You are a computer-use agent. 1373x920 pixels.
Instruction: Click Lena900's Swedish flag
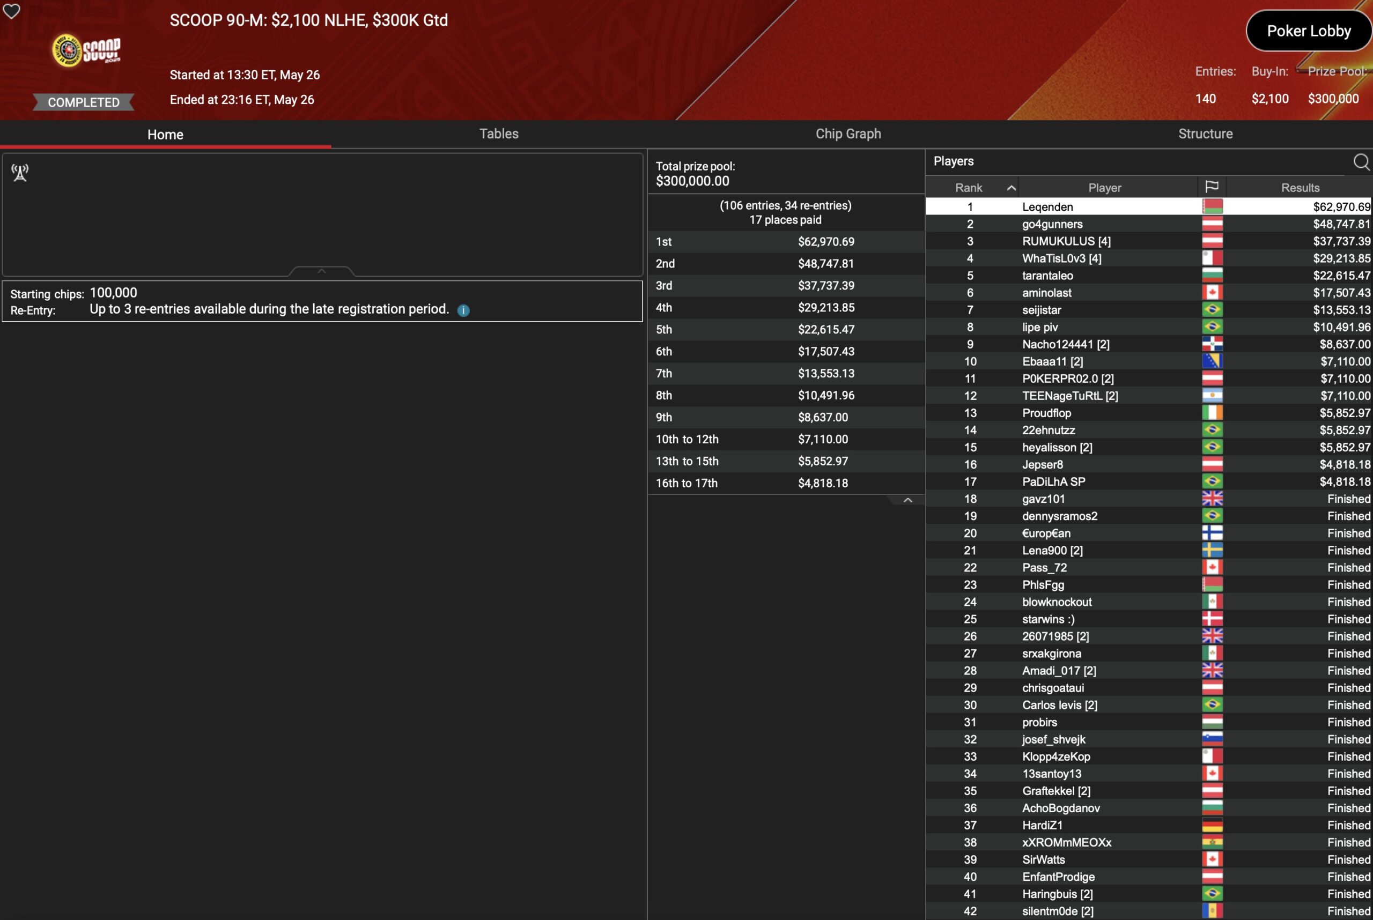[1212, 550]
